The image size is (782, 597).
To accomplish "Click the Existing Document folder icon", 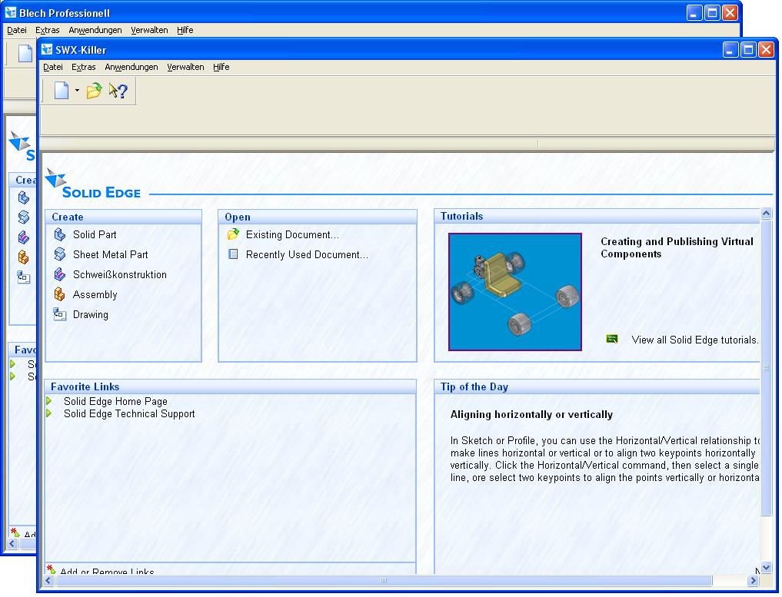I will 233,234.
